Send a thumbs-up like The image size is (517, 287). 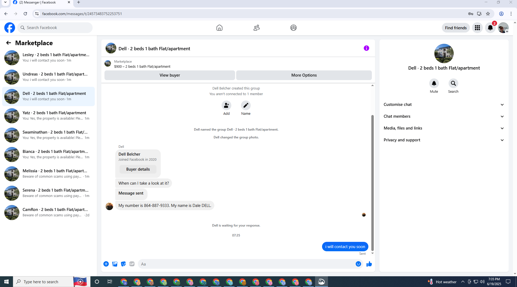(369, 264)
